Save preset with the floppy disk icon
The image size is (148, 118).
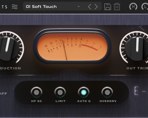(107, 7)
